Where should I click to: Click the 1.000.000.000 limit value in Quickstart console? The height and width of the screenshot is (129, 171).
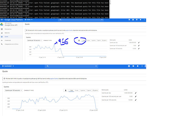click(x=128, y=93)
